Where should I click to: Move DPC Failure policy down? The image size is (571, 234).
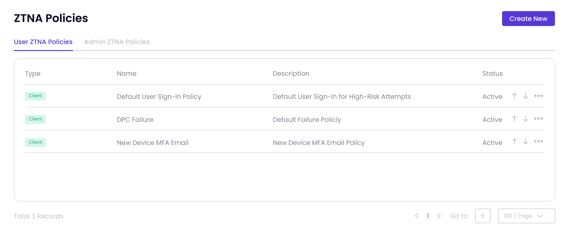525,119
